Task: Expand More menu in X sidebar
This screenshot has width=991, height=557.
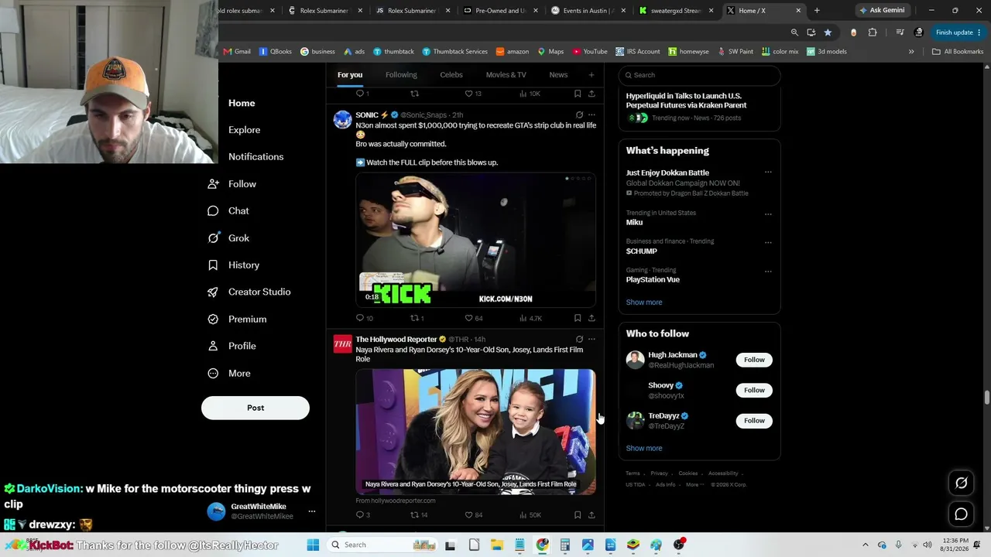Action: click(x=229, y=374)
